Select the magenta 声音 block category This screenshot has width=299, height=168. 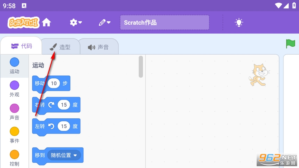(14, 109)
